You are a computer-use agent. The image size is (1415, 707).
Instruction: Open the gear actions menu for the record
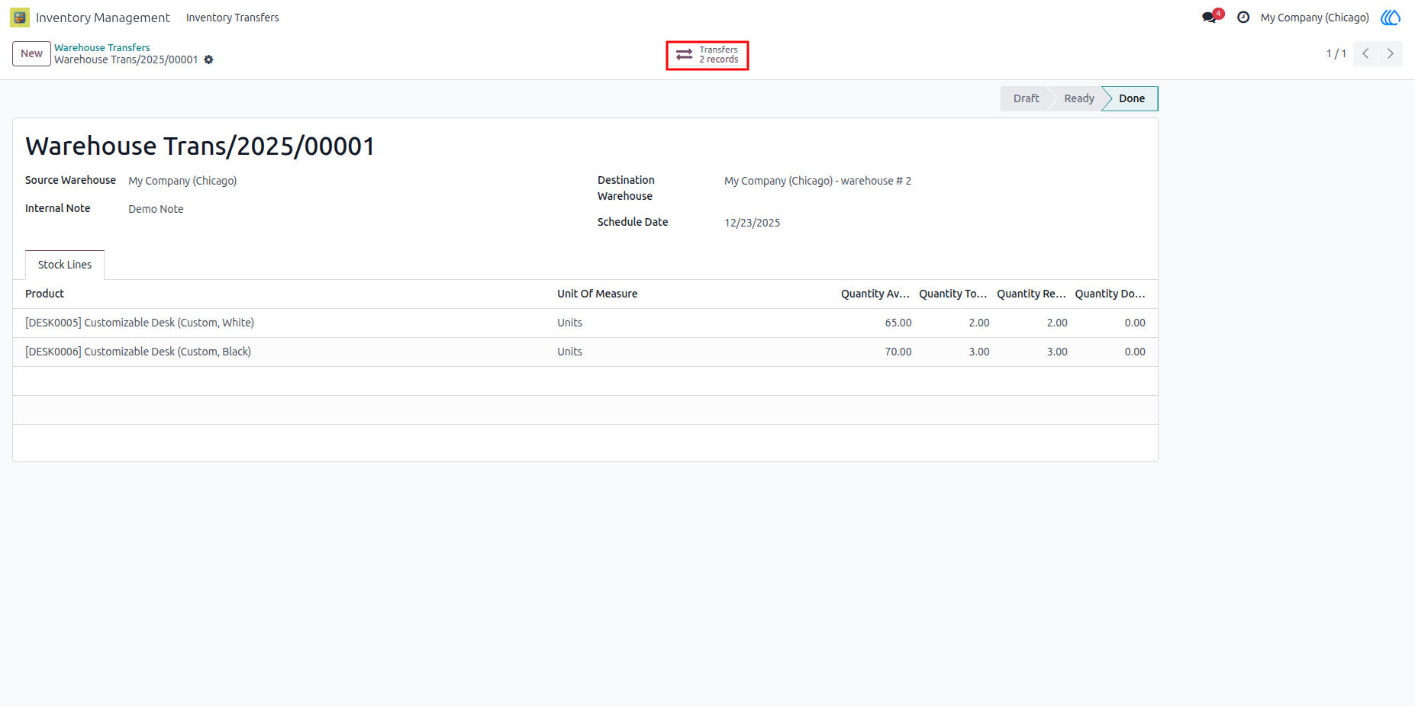click(208, 60)
